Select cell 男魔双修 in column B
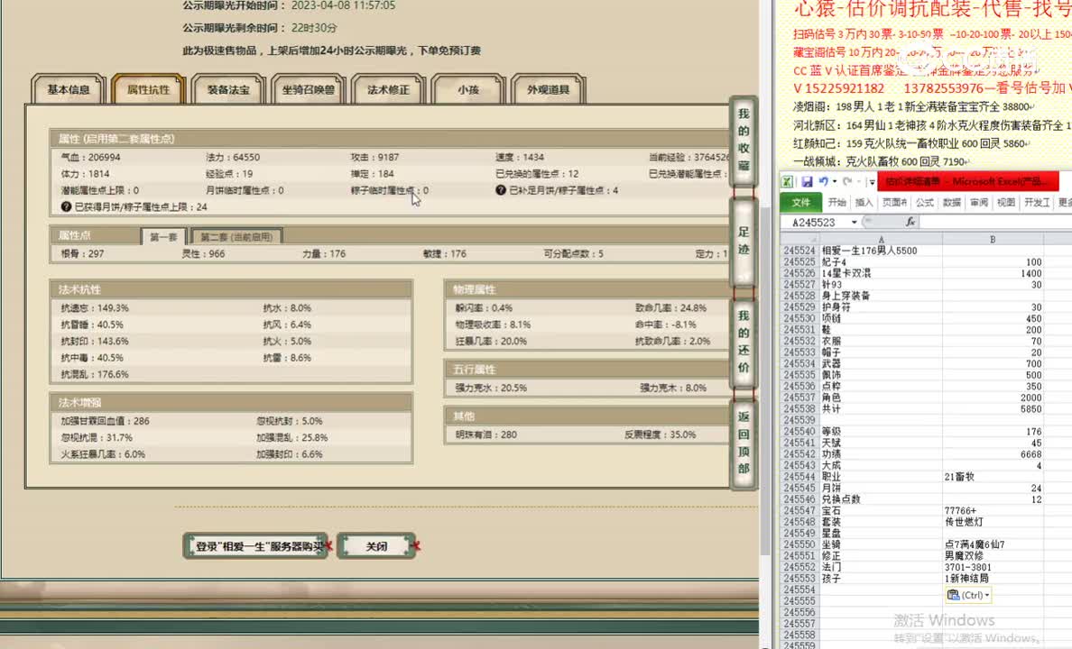This screenshot has height=649, width=1072. (x=993, y=556)
